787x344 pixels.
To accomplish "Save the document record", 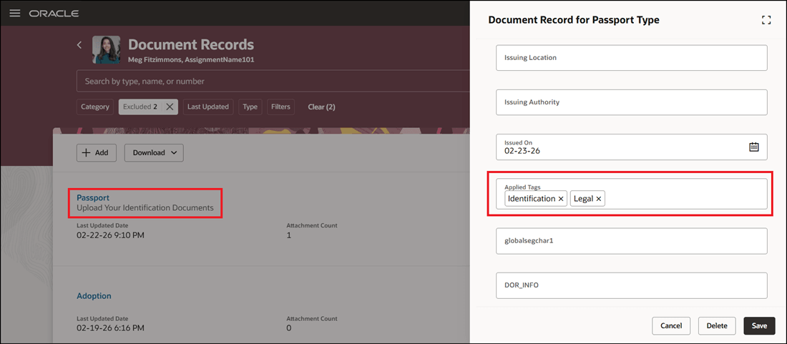I will pyautogui.click(x=759, y=326).
